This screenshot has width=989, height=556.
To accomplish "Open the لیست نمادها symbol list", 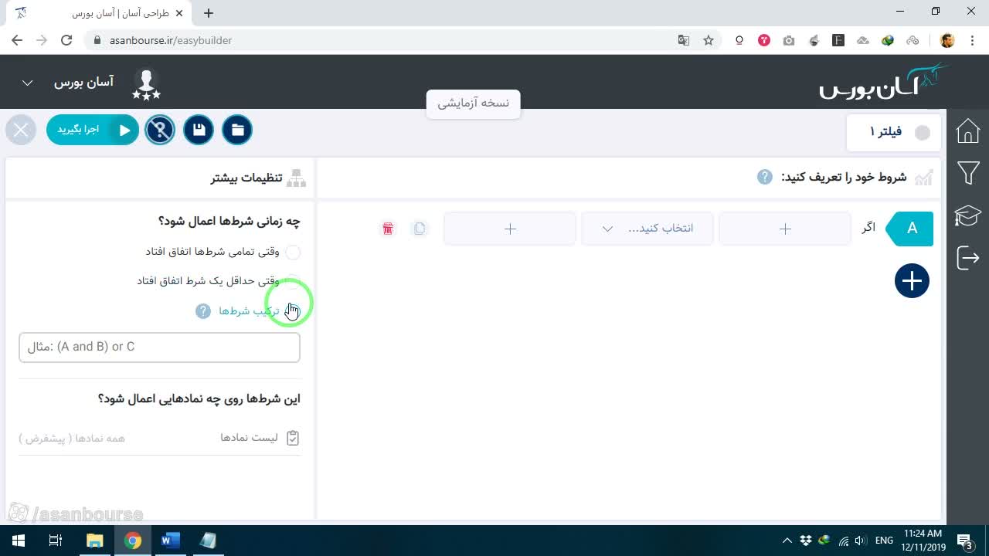I will 159,438.
